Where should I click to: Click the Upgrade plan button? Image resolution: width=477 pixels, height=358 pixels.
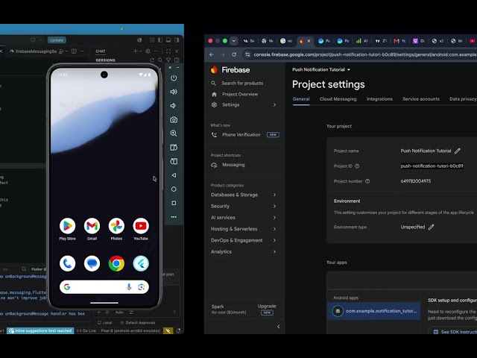coord(267,309)
